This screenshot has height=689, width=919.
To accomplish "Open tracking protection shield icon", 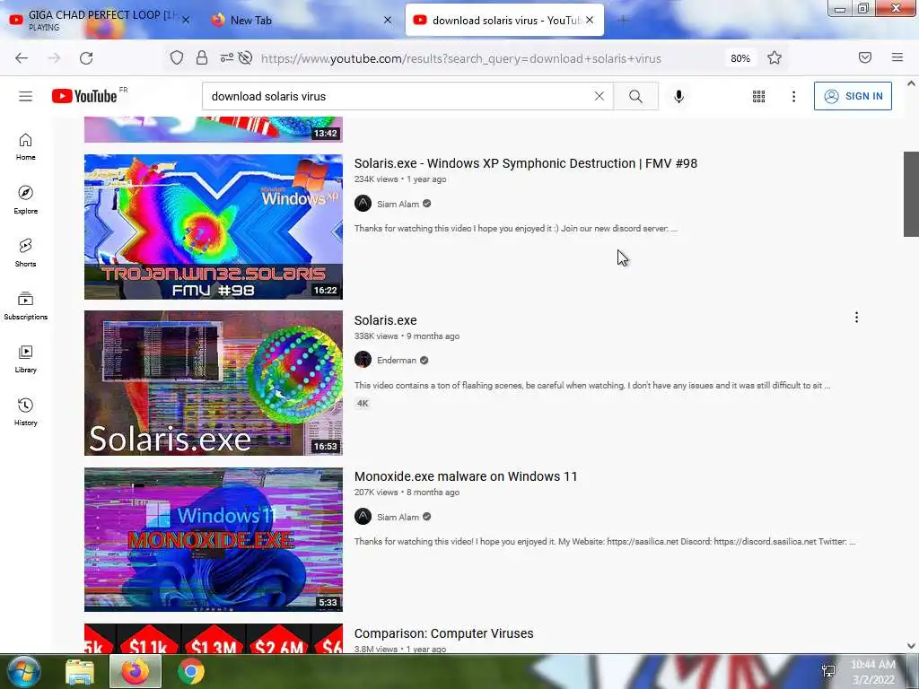I will pyautogui.click(x=177, y=57).
